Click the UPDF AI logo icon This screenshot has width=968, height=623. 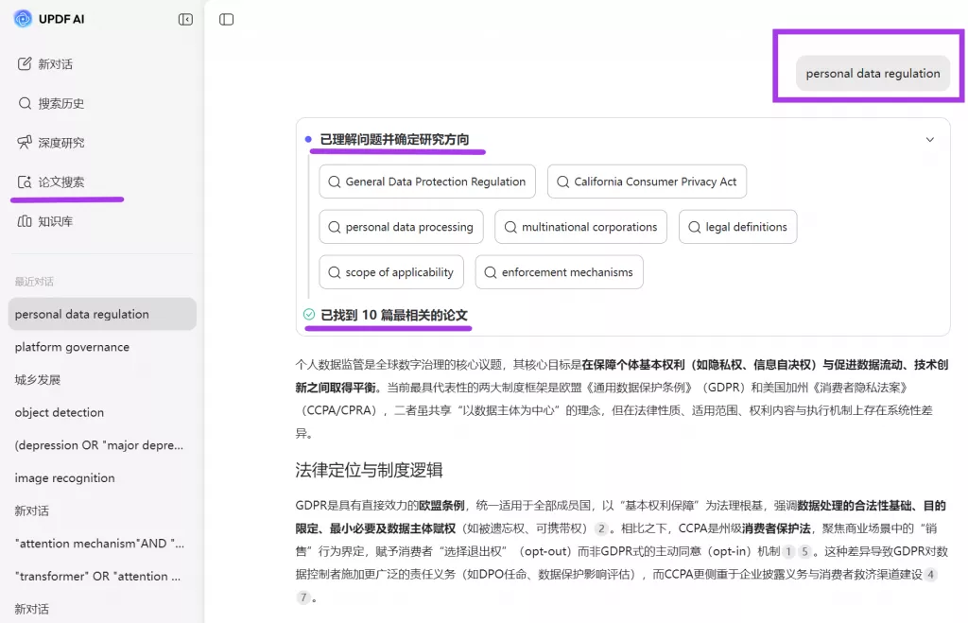point(23,18)
